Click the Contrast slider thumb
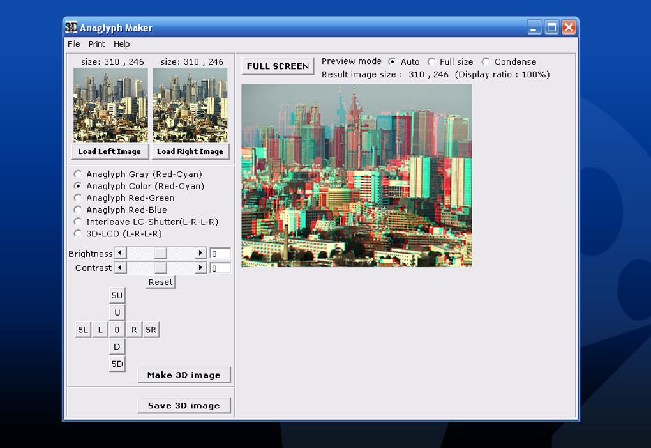 161,268
